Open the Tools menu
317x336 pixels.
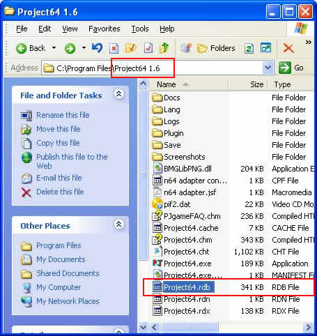[140, 29]
